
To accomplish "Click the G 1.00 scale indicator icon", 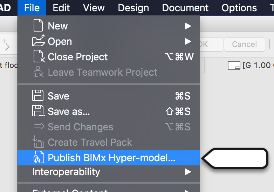I will [234, 65].
